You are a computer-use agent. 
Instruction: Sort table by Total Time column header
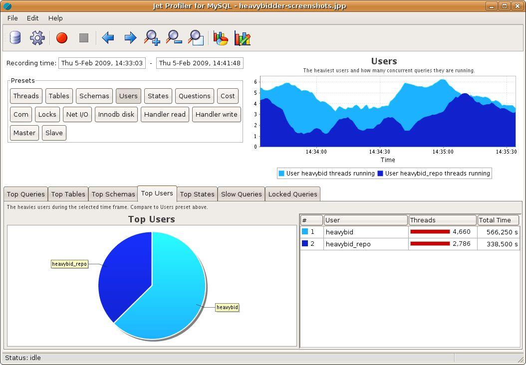[498, 220]
